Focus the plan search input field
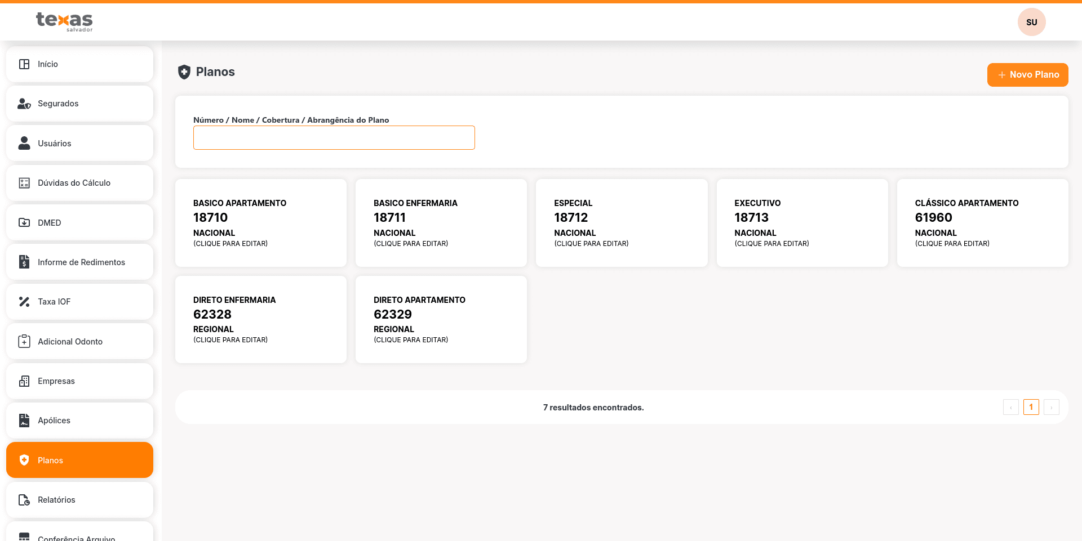This screenshot has width=1082, height=541. [x=334, y=138]
